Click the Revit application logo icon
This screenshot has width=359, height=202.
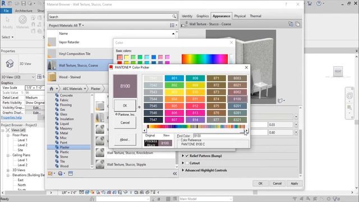3,3
